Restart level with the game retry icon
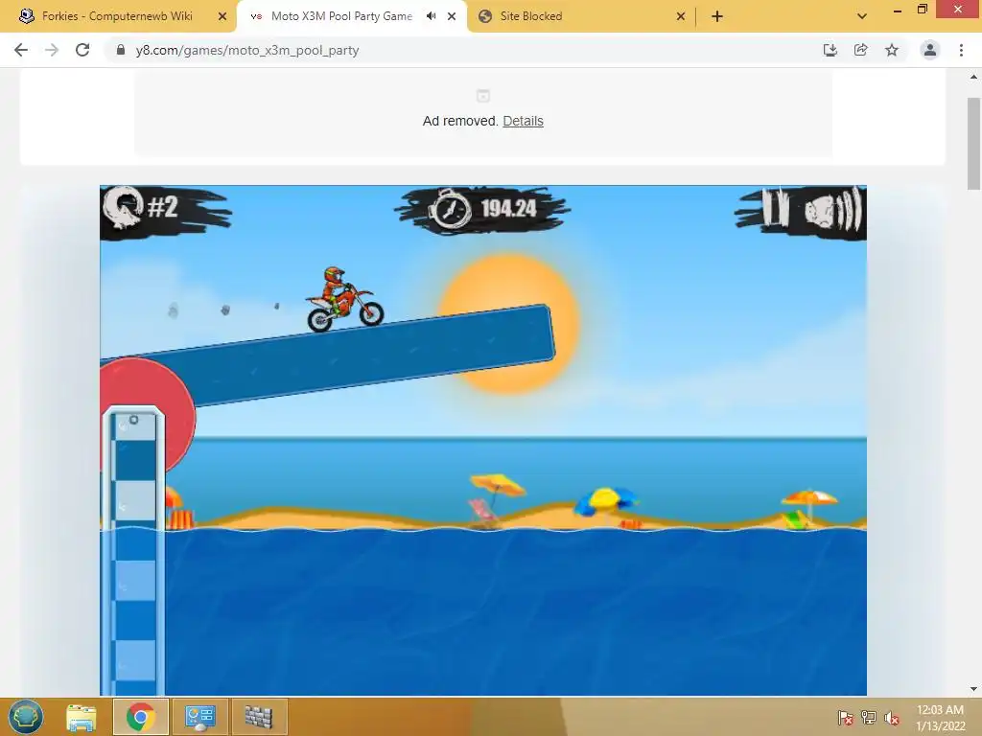Viewport: 982px width, 736px height. coord(122,209)
